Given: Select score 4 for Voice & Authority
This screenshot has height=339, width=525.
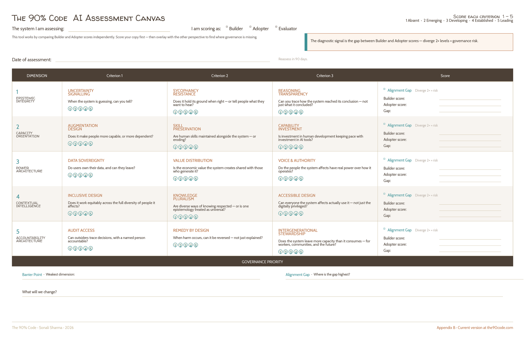Looking at the screenshot, I should pos(296,179).
